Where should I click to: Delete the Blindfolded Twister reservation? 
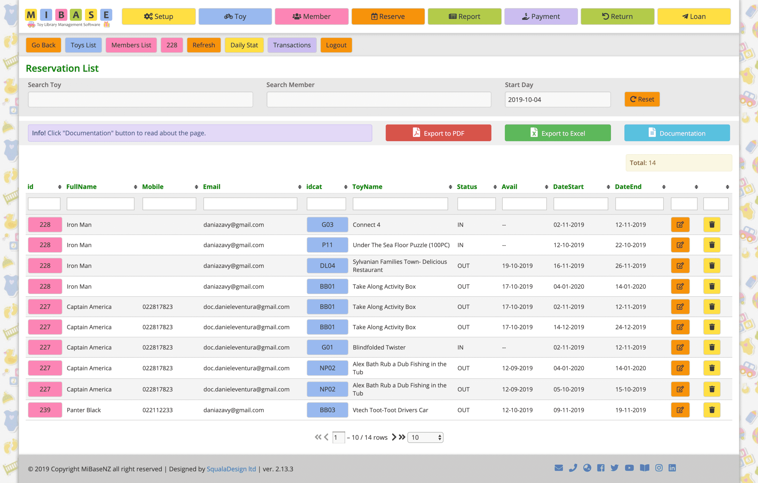pyautogui.click(x=712, y=347)
